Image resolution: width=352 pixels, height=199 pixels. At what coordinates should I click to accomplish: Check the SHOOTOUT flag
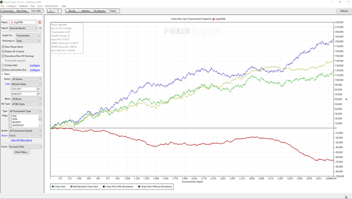11,126
